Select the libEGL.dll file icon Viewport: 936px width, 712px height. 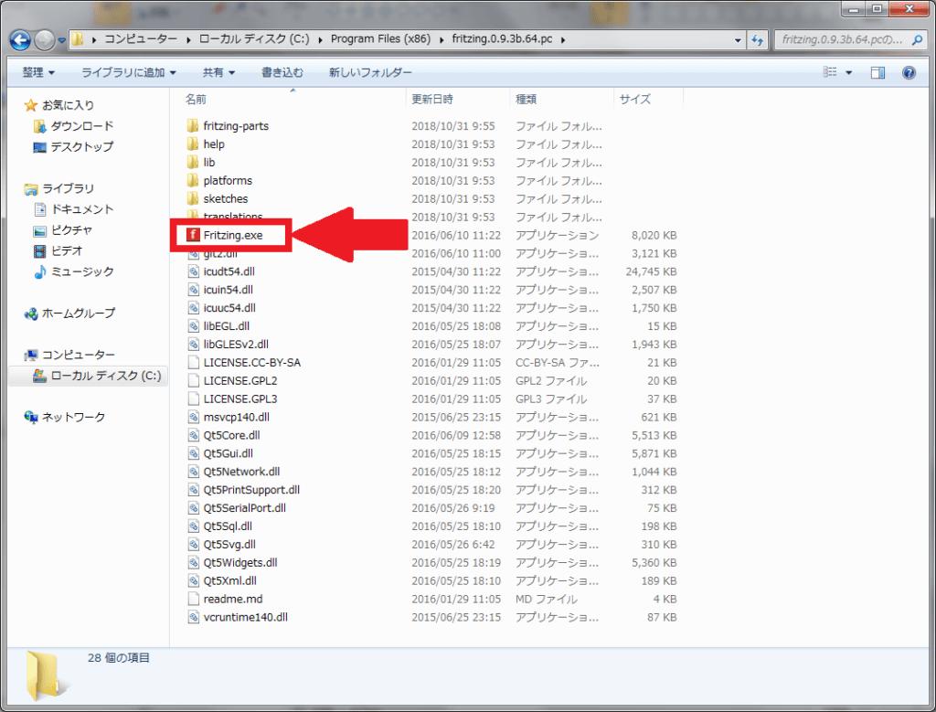click(193, 326)
